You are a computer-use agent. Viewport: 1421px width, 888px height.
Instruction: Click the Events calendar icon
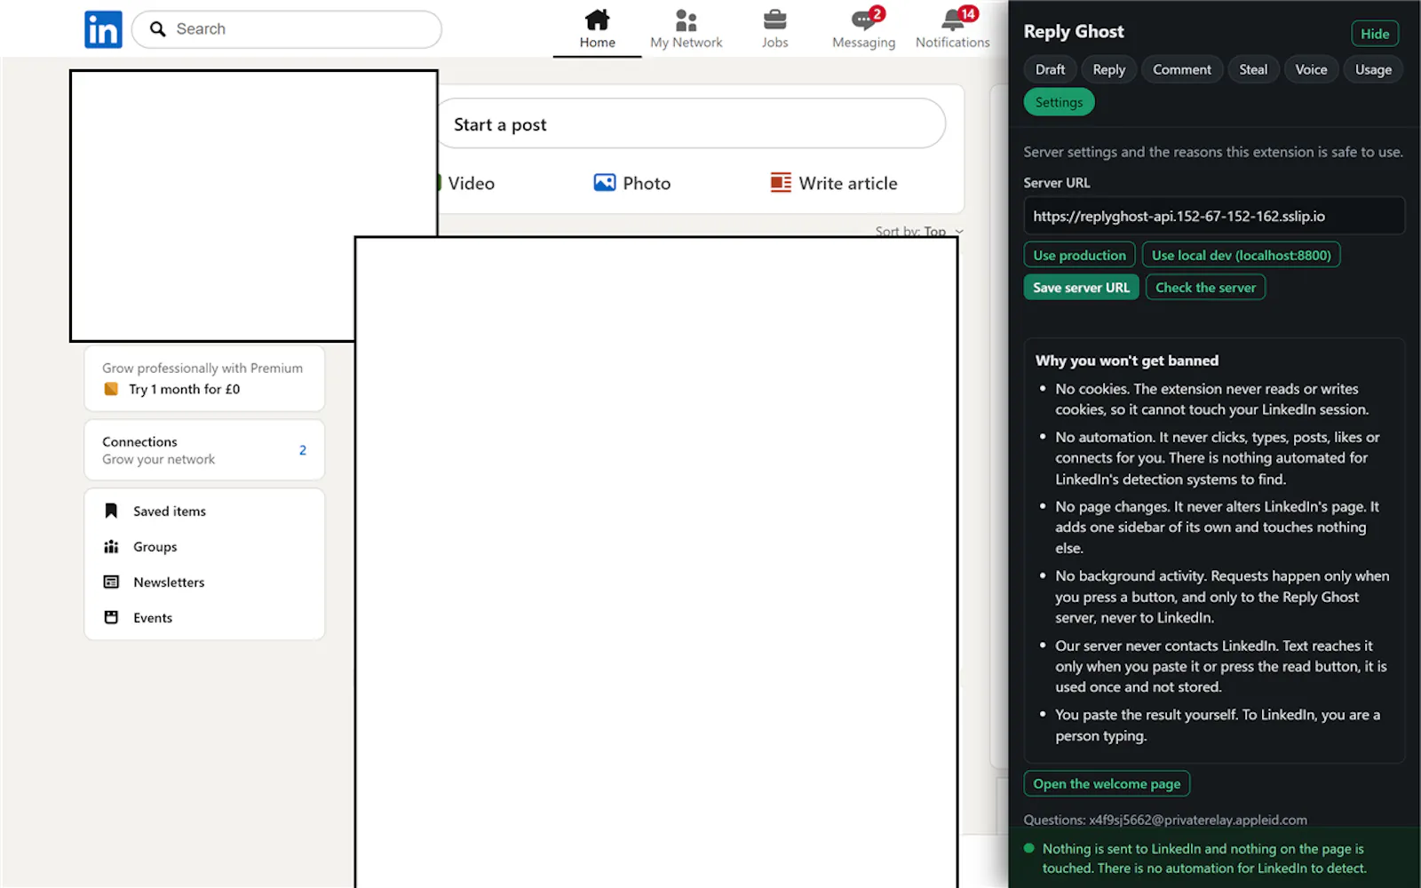coord(111,617)
